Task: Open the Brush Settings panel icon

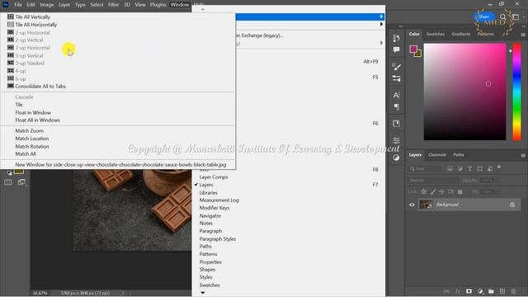Action: pos(396,78)
